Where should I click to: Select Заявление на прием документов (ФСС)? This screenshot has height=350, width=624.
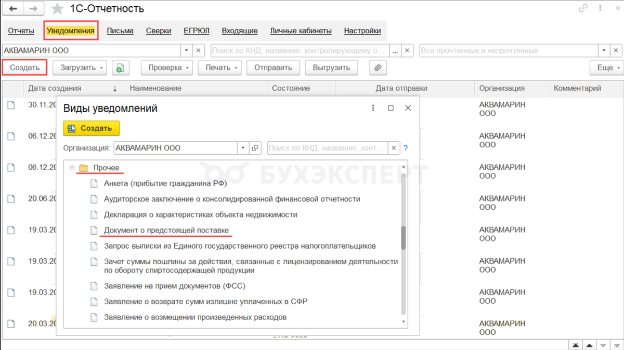pyautogui.click(x=175, y=286)
